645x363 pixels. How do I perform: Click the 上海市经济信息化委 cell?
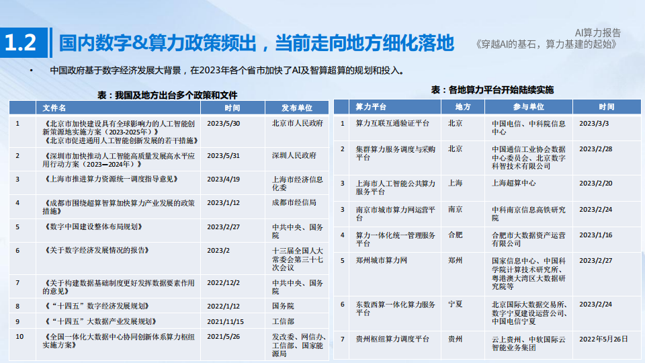pos(298,184)
